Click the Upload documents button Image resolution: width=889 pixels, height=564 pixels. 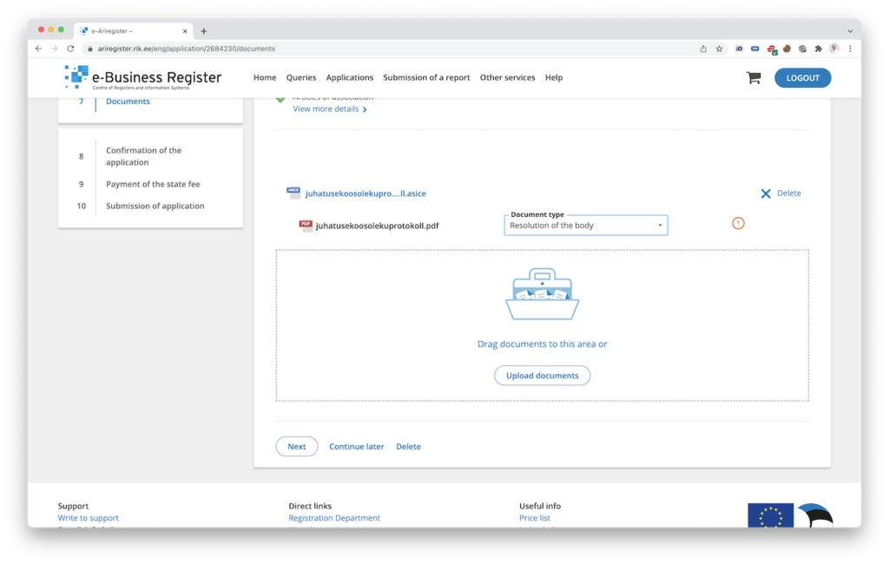pos(542,376)
